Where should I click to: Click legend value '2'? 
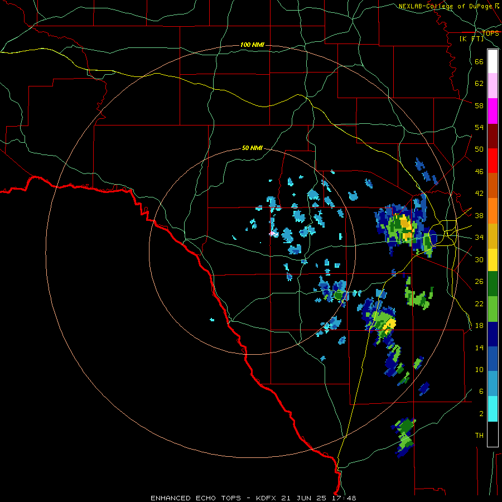(481, 414)
